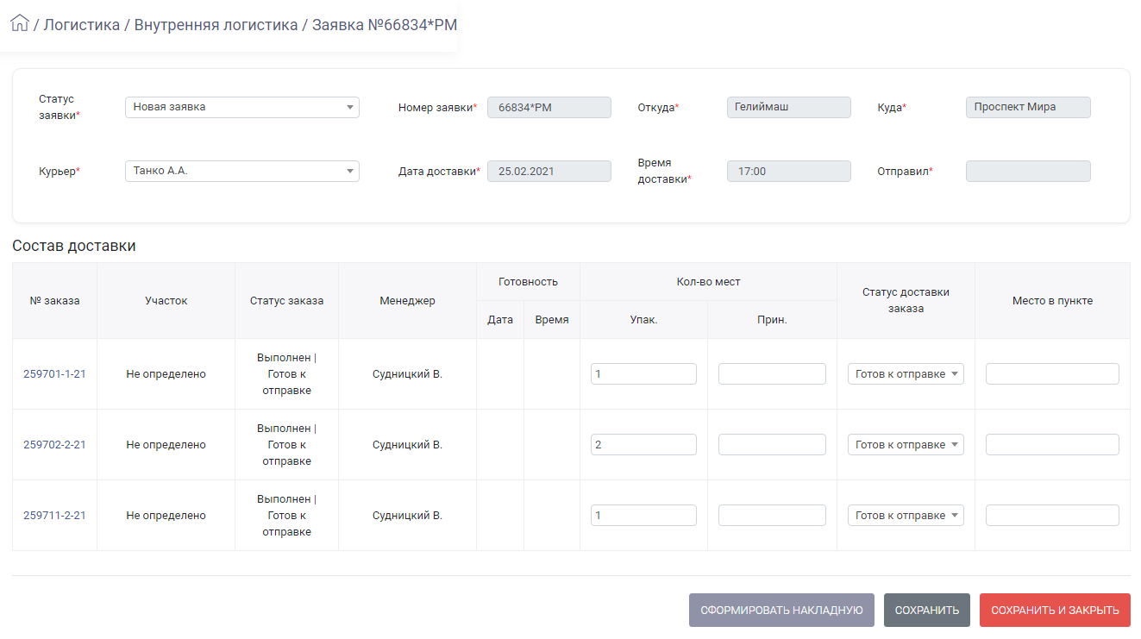Click Место в пункте field for 259711-2-21

1052,515
